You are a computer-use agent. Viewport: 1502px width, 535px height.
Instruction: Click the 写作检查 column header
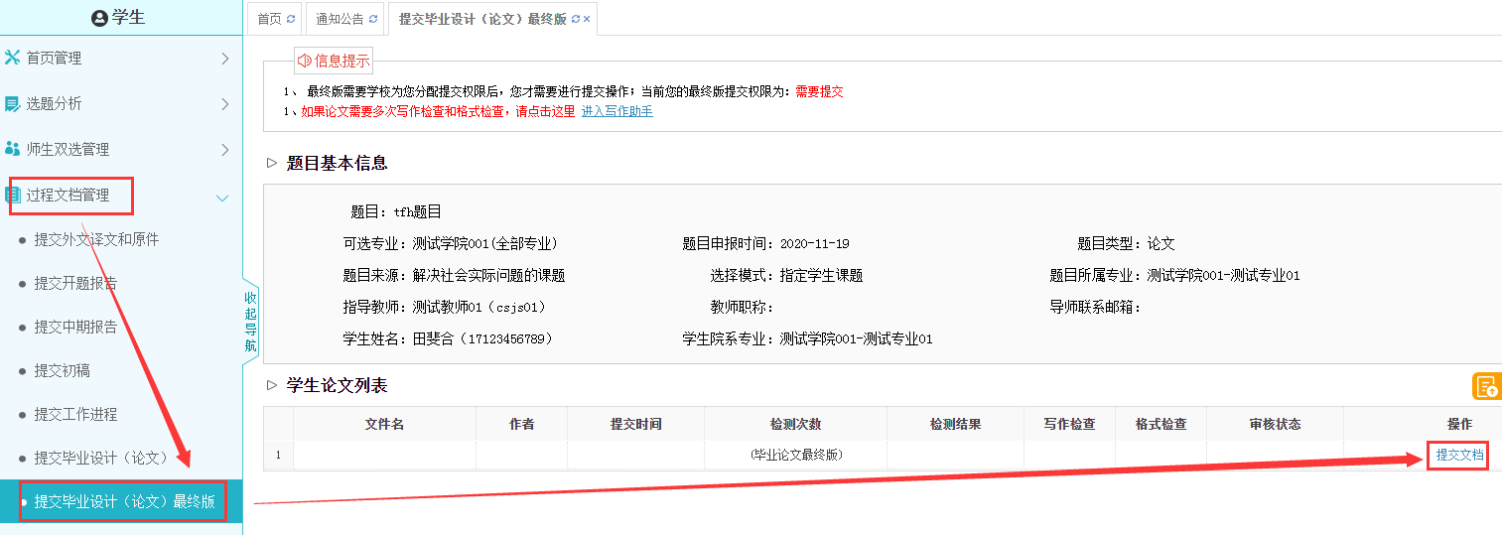pos(1069,424)
